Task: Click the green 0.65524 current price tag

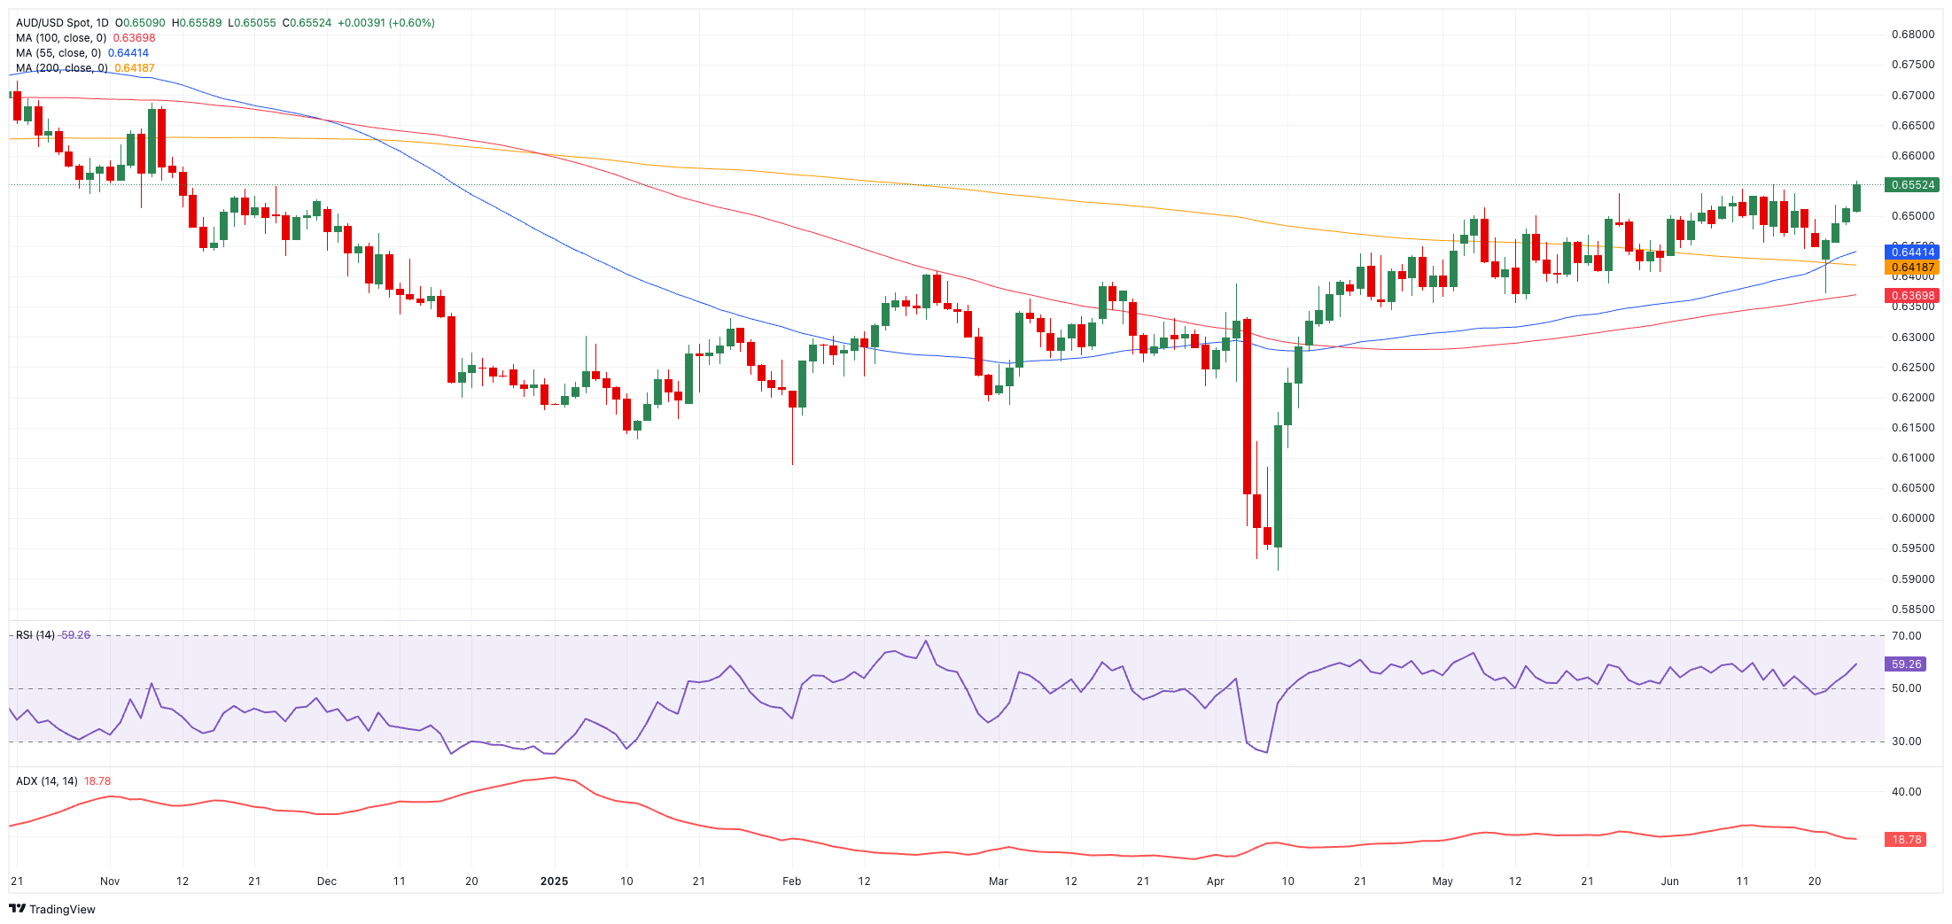Action: click(x=1914, y=185)
